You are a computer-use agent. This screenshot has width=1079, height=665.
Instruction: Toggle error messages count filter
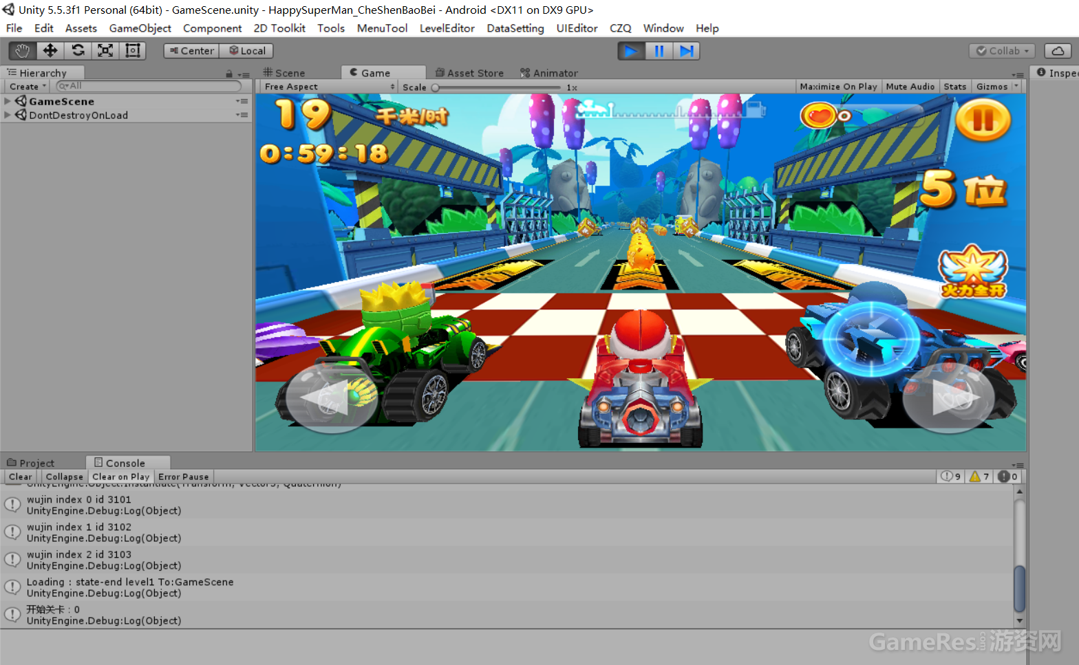(1008, 477)
